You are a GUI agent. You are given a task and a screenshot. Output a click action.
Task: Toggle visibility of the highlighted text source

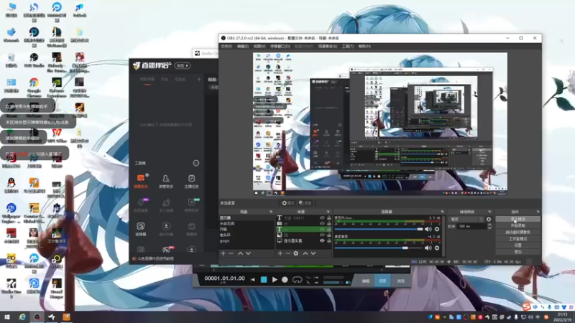[322, 229]
